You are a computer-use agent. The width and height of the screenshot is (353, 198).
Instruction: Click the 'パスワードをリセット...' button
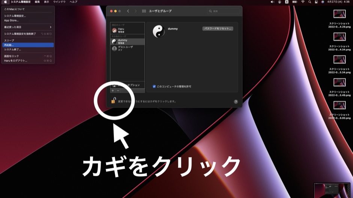(218, 28)
